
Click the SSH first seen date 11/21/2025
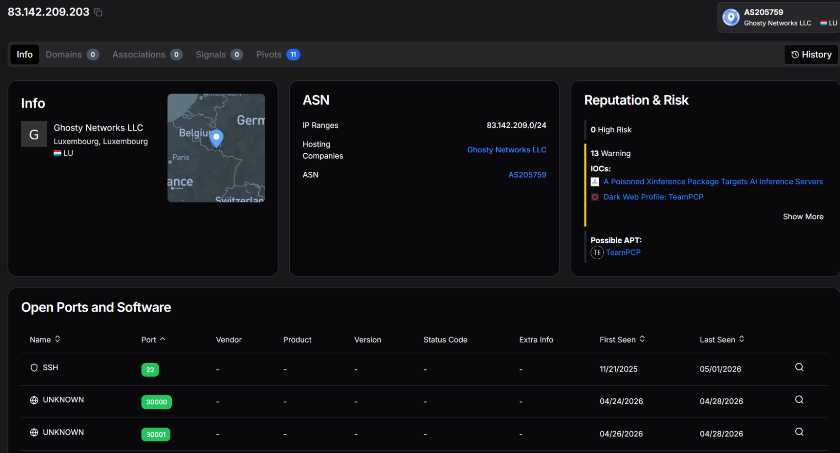pyautogui.click(x=619, y=369)
